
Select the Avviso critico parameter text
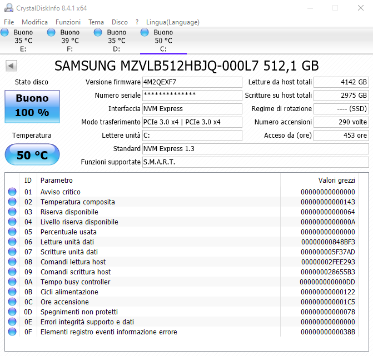pyautogui.click(x=61, y=192)
